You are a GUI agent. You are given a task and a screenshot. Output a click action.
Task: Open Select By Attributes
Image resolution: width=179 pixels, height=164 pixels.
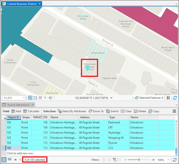point(72,111)
